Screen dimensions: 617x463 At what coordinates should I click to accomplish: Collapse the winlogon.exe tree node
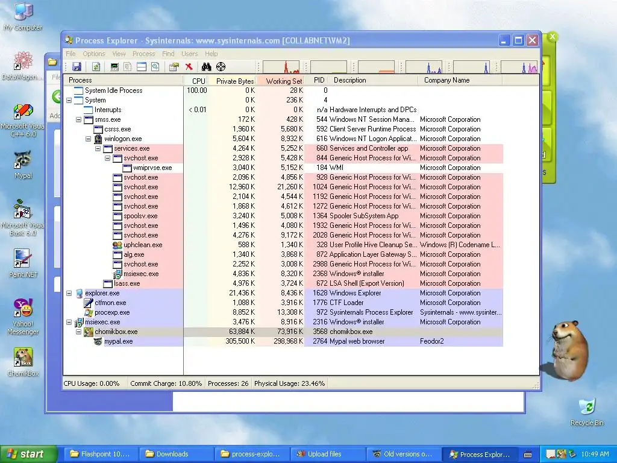(x=89, y=139)
